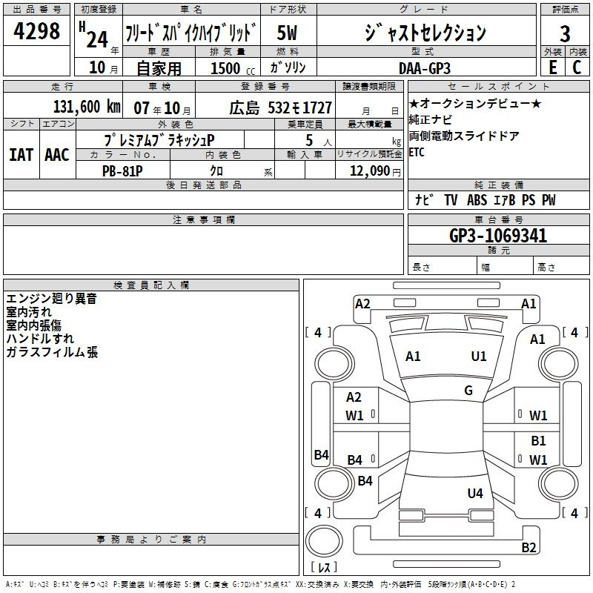Click the damage code legend line
Screen dimensions: 593x593
(x=260, y=584)
